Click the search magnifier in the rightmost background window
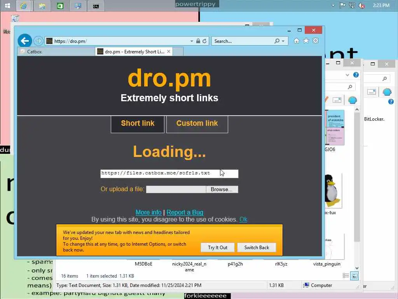398x299 pixels. pos(384,79)
